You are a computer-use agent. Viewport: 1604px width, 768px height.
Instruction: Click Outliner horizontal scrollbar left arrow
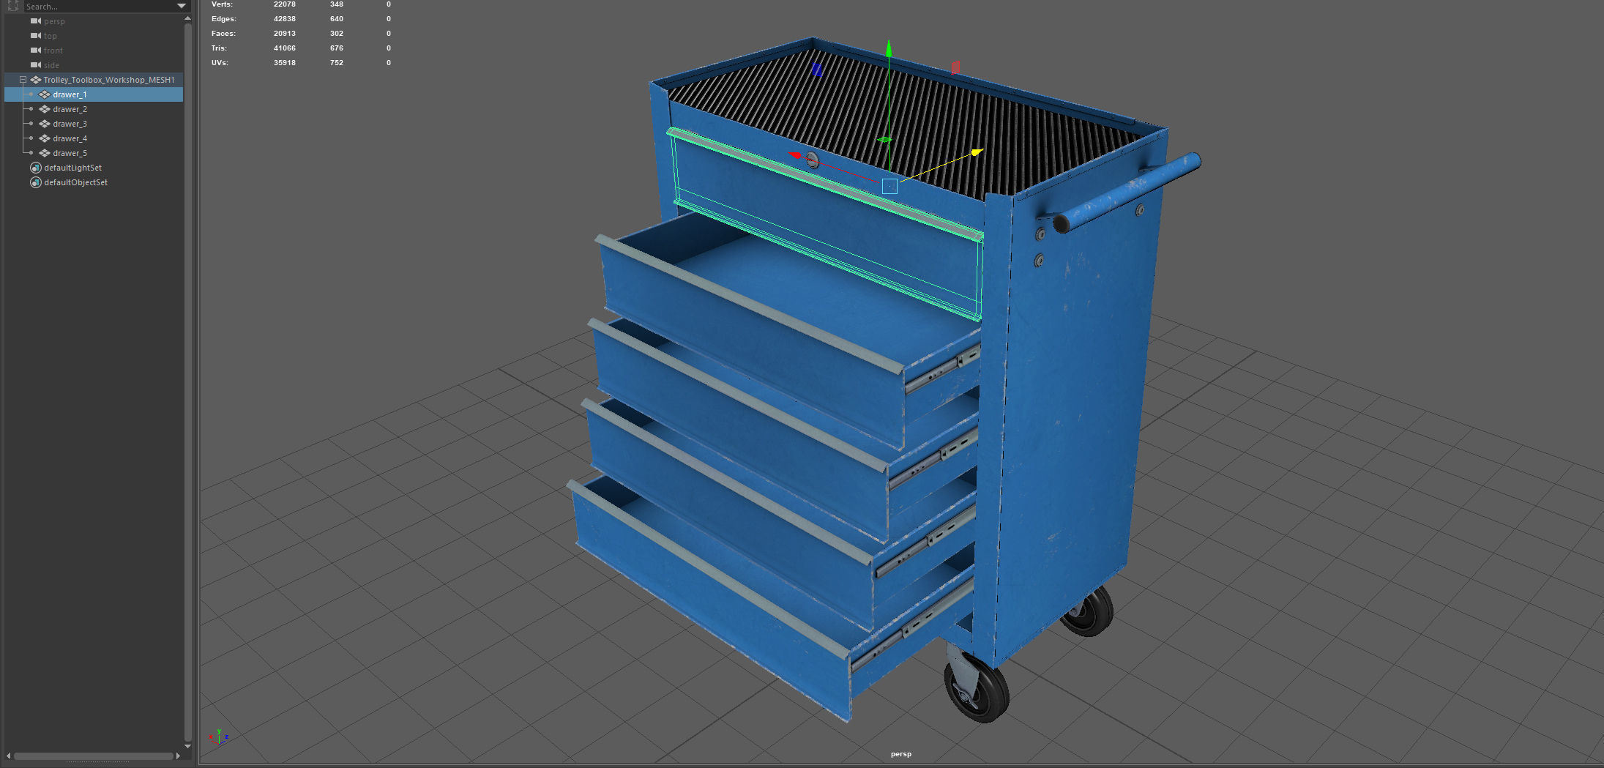(x=8, y=756)
